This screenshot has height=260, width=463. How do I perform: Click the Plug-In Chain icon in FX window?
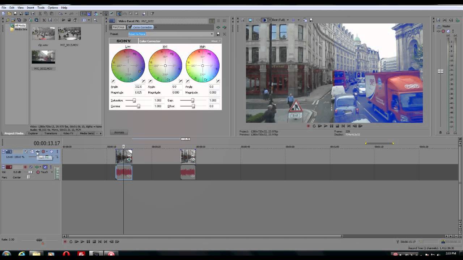218,27
